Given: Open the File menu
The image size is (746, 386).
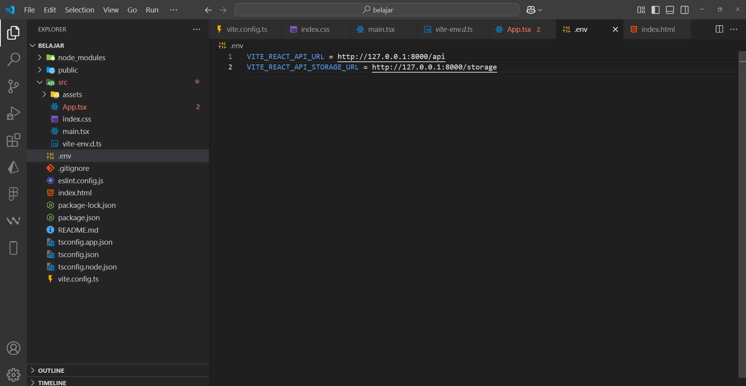Looking at the screenshot, I should (30, 10).
